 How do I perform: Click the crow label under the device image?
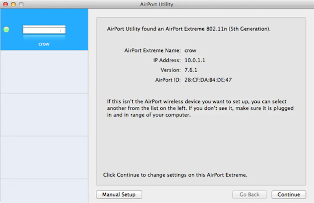[44, 44]
